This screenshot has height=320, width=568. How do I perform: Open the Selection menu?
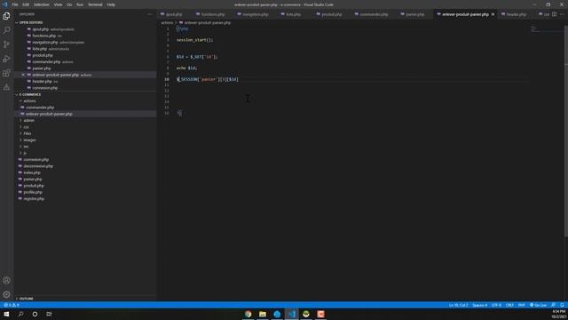42,4
